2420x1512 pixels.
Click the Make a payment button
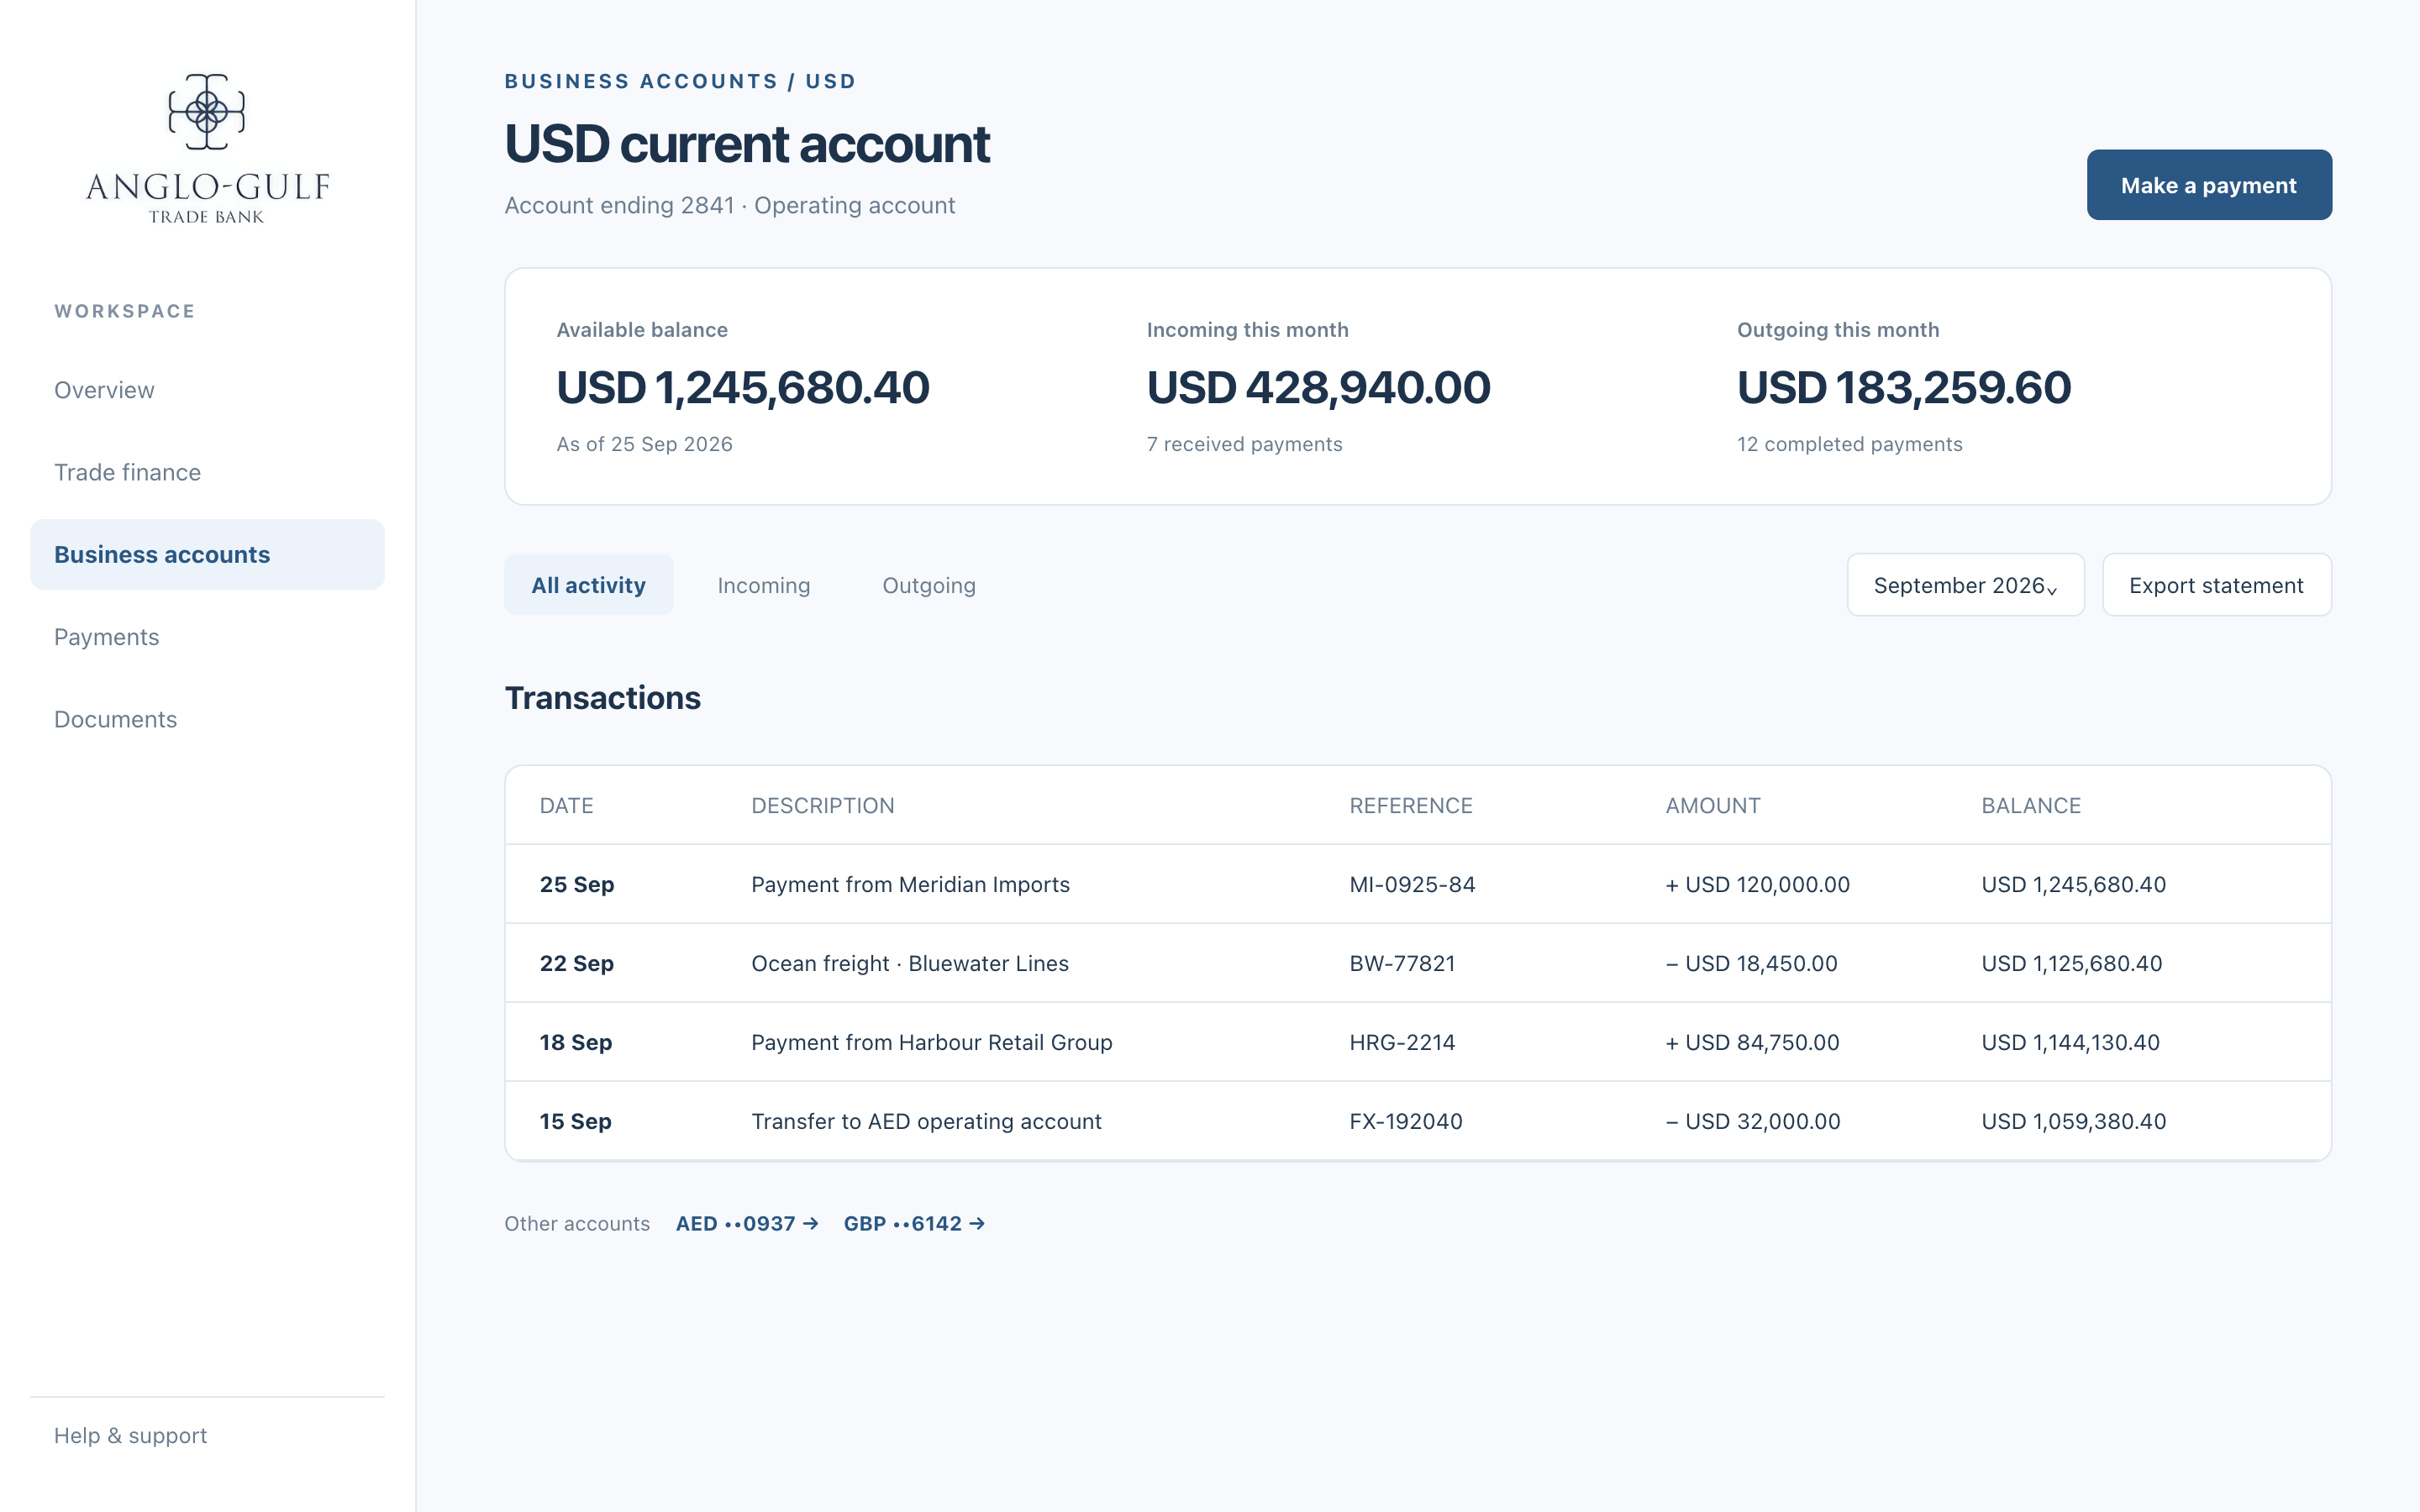[2209, 185]
